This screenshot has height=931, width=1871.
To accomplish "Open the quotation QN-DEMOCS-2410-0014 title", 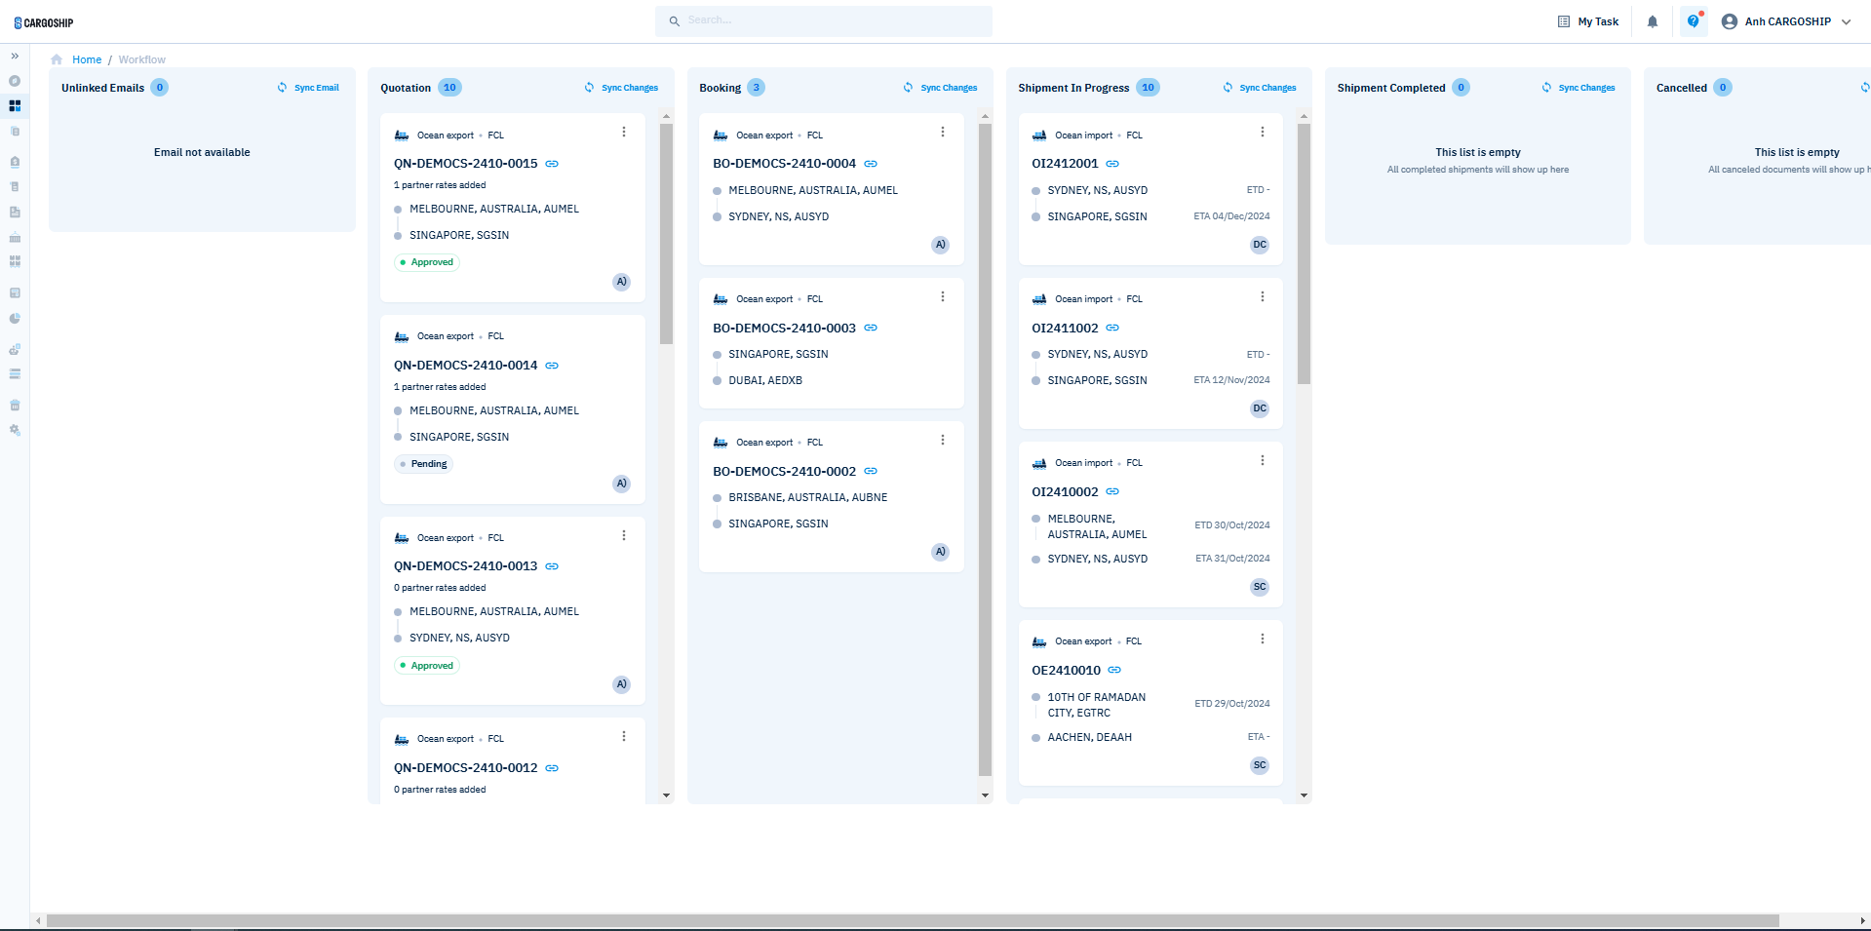I will (465, 366).
